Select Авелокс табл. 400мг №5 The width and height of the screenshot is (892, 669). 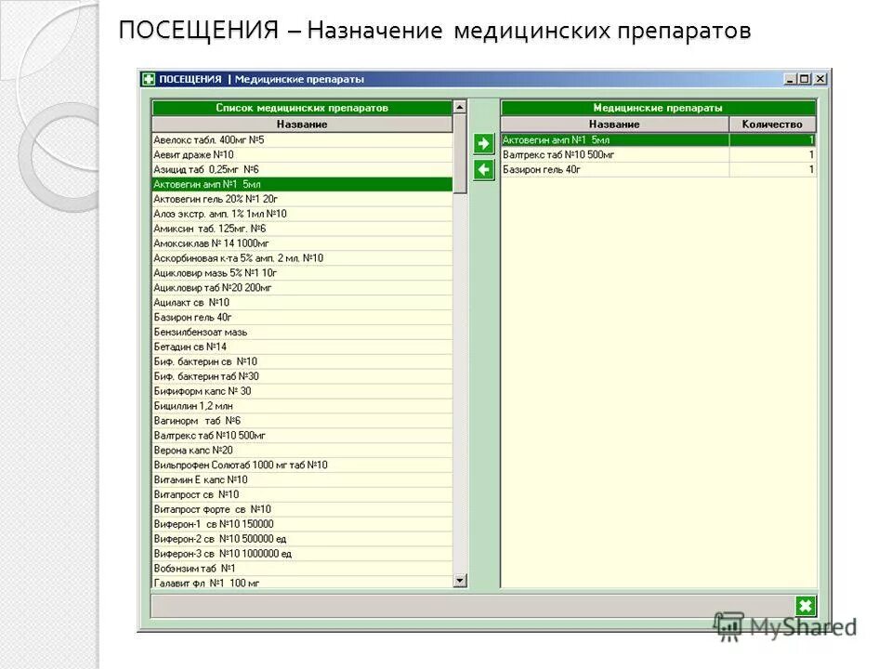pos(302,140)
